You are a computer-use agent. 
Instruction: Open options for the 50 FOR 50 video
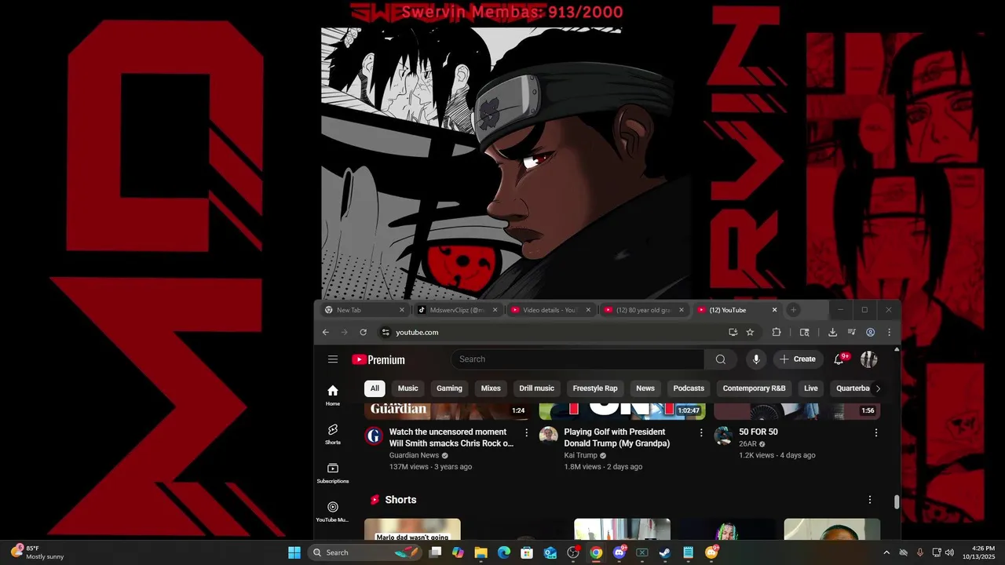(876, 432)
